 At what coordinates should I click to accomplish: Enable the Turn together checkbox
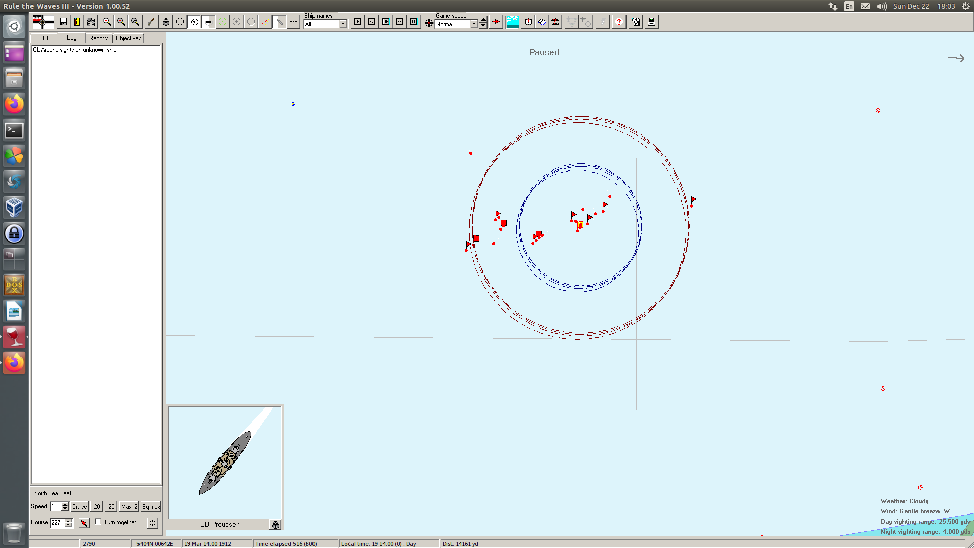pos(98,522)
